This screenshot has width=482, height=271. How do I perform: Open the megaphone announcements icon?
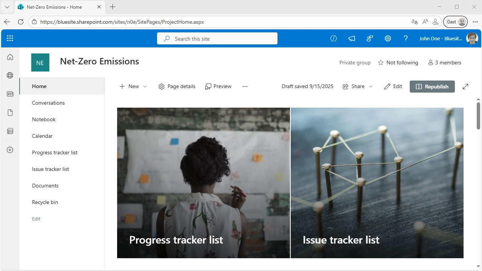(x=351, y=38)
